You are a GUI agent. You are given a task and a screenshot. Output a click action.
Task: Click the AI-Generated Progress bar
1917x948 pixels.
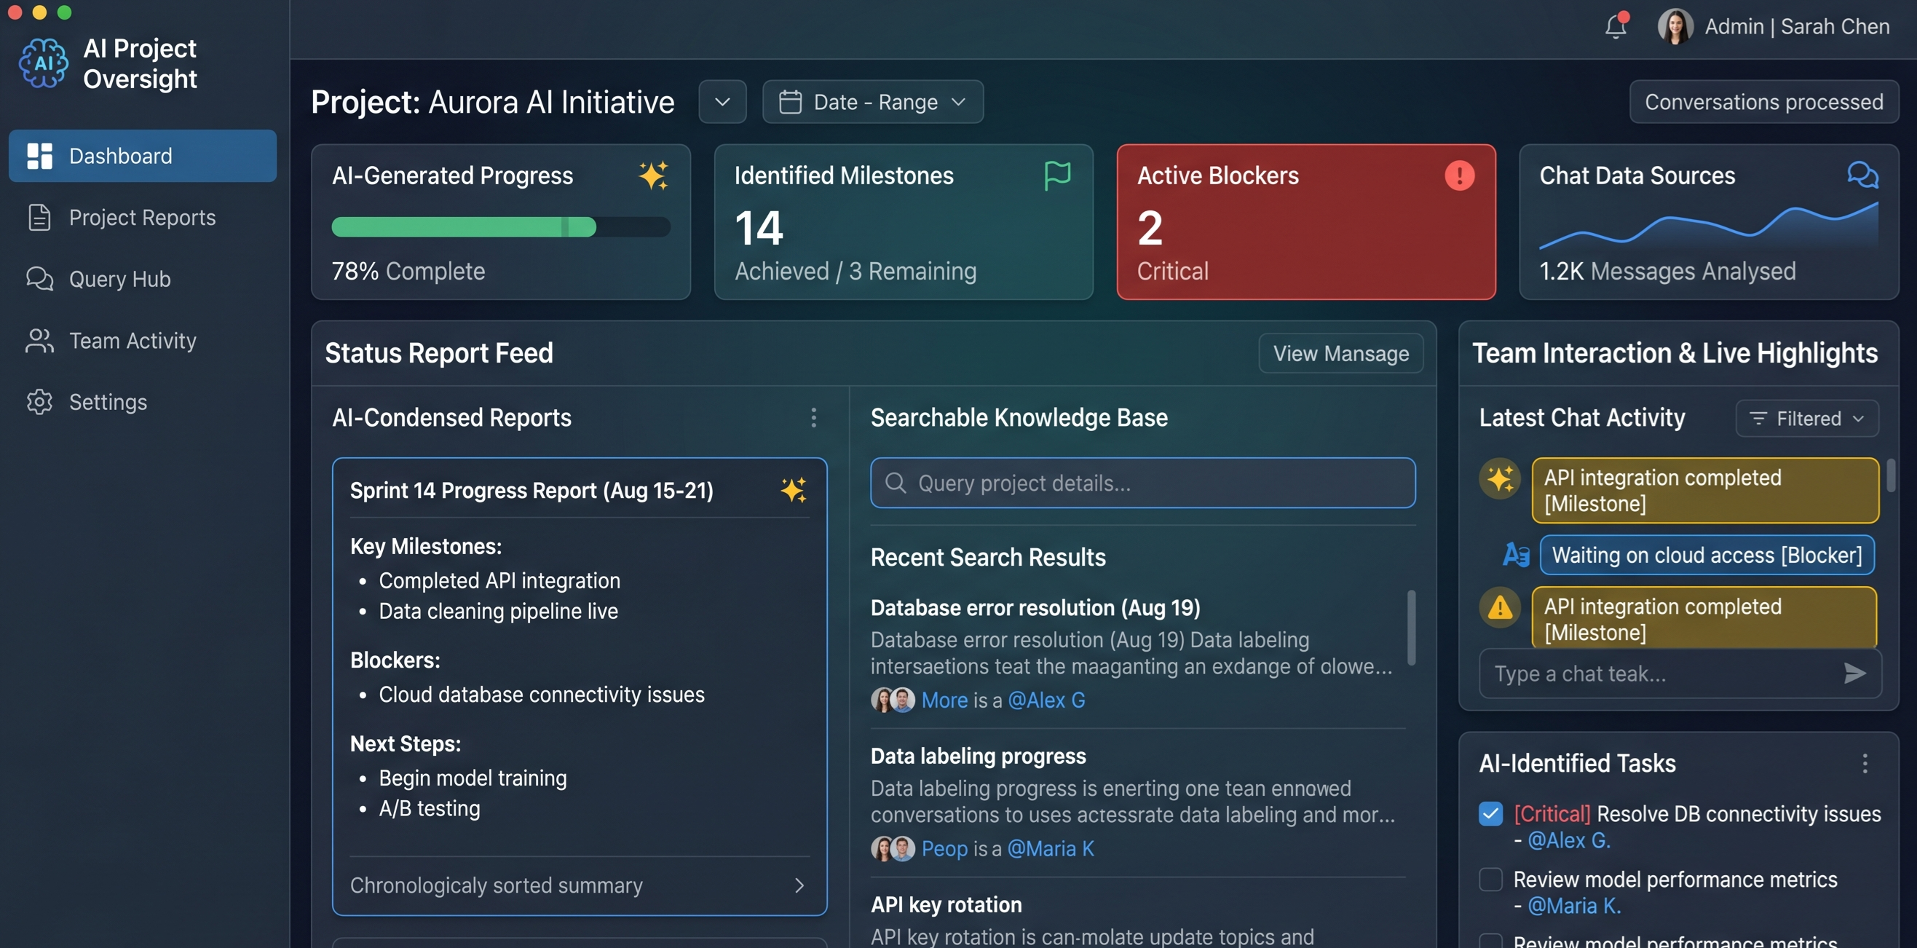coord(500,227)
